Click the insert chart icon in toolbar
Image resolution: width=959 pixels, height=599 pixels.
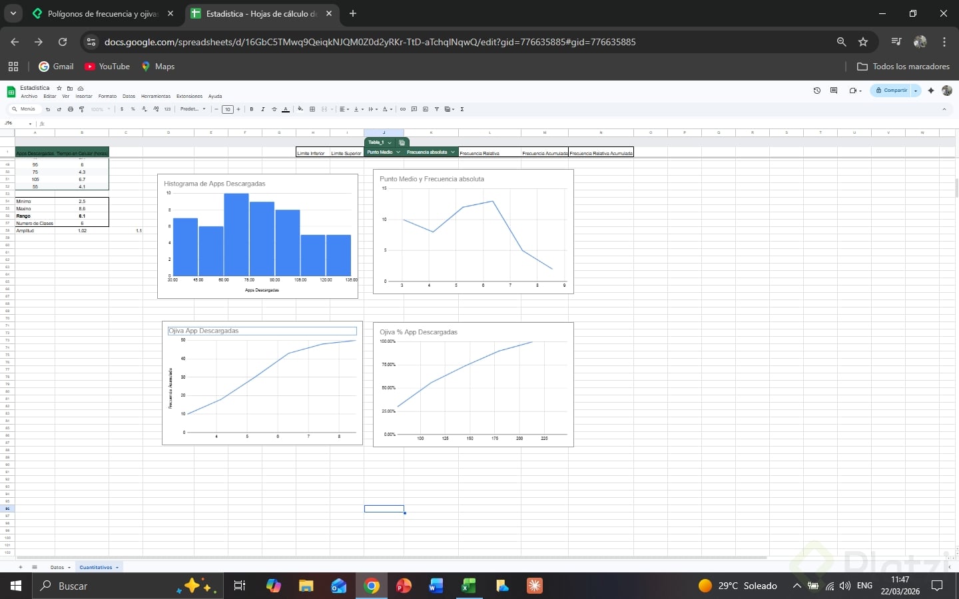426,109
